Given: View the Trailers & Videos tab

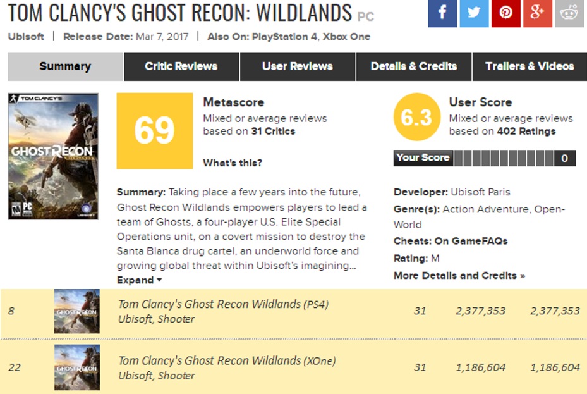Looking at the screenshot, I should pyautogui.click(x=530, y=66).
